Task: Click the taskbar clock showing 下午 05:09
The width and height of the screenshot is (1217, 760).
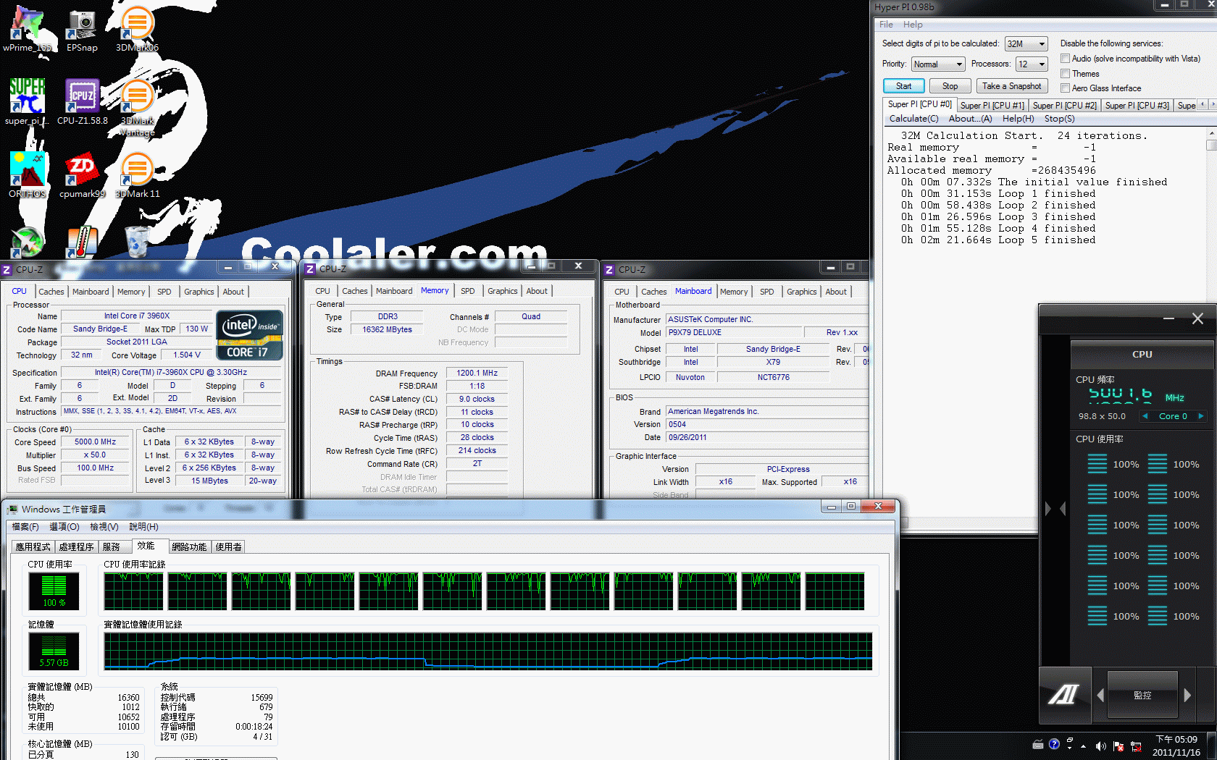Action: pyautogui.click(x=1176, y=746)
